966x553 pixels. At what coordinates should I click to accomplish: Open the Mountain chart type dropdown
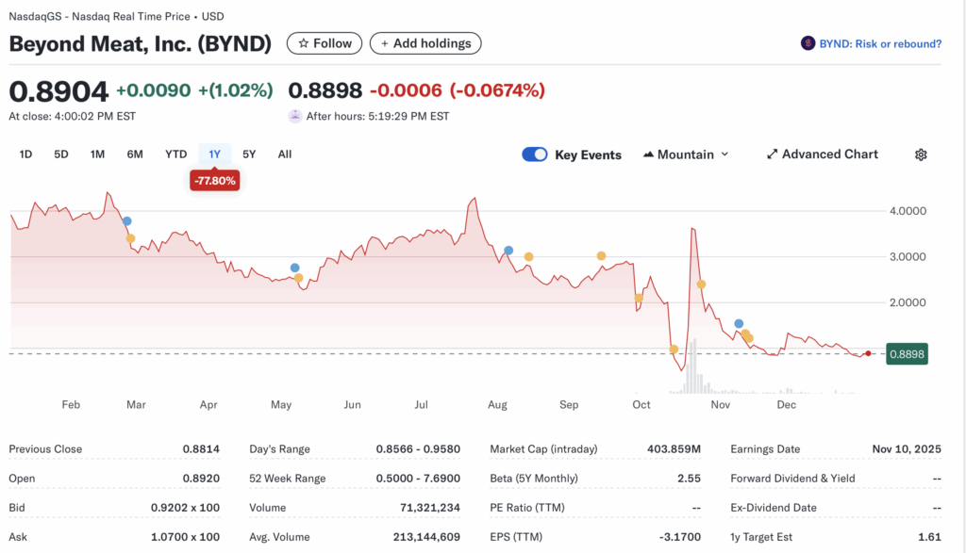686,154
